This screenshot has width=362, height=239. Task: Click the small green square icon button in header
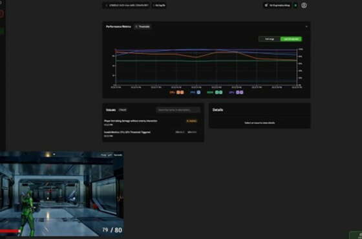click(x=295, y=5)
